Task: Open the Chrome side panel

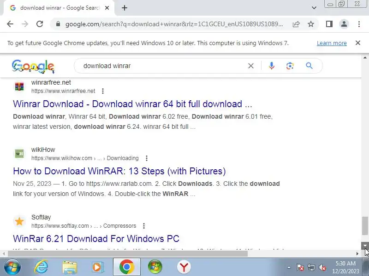Action: tap(329, 24)
